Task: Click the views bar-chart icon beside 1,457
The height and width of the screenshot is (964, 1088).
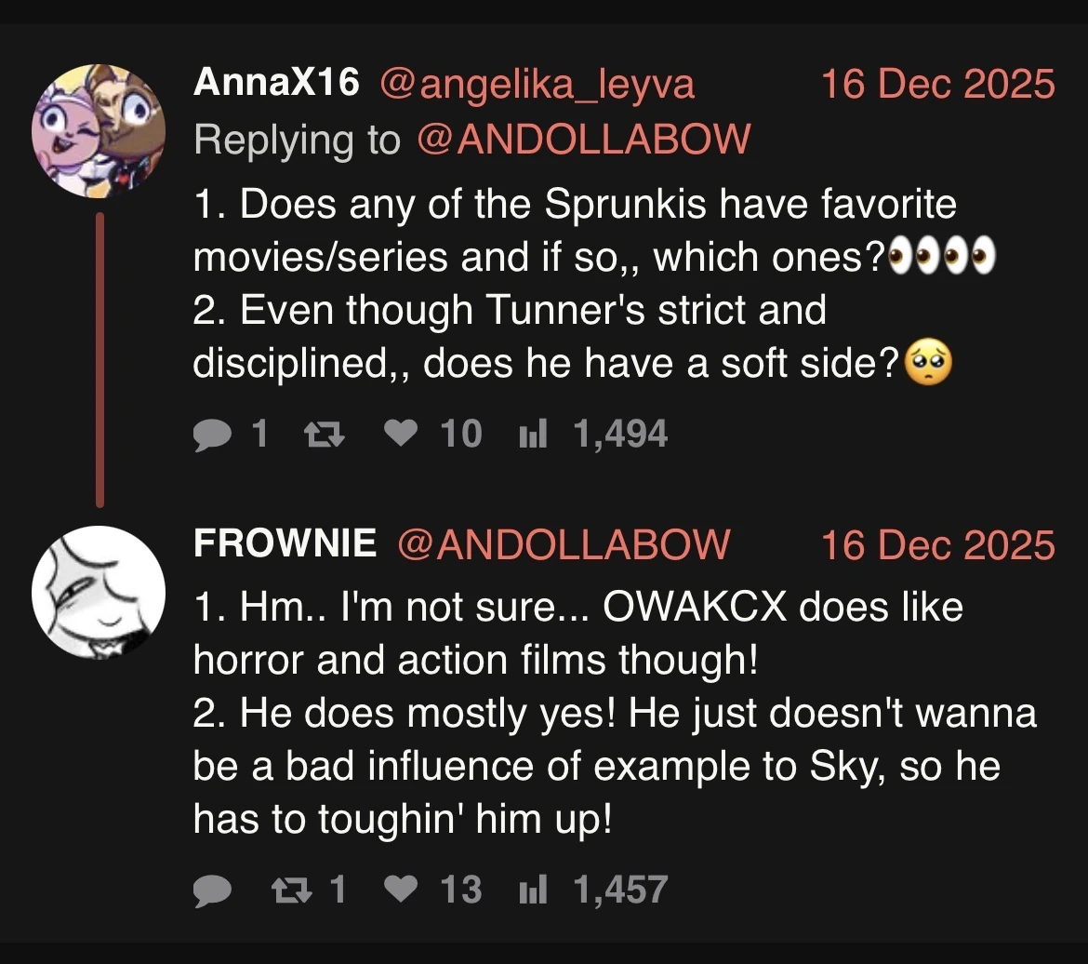Action: click(x=534, y=890)
